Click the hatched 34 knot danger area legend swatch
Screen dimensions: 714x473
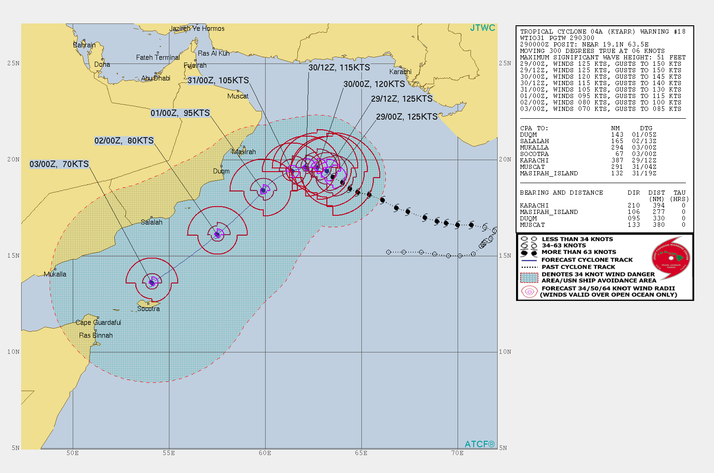pyautogui.click(x=529, y=277)
